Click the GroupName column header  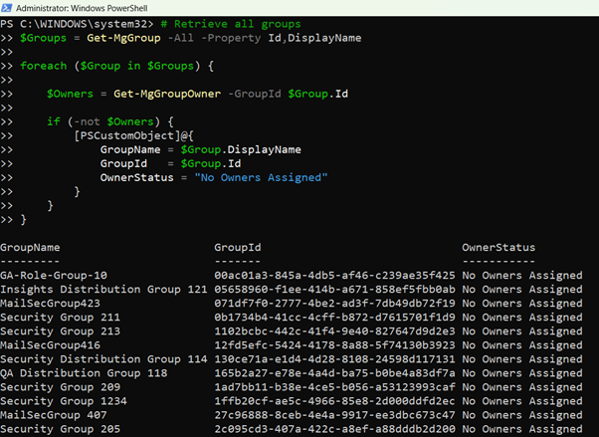click(x=30, y=247)
